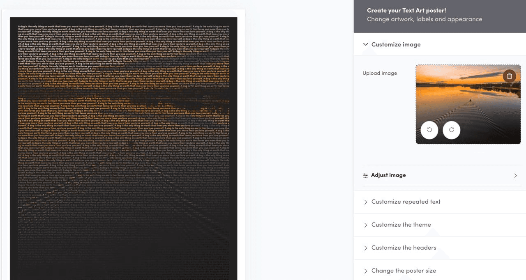Delete the uploaded image with trash icon
Image resolution: width=526 pixels, height=280 pixels.
509,76
